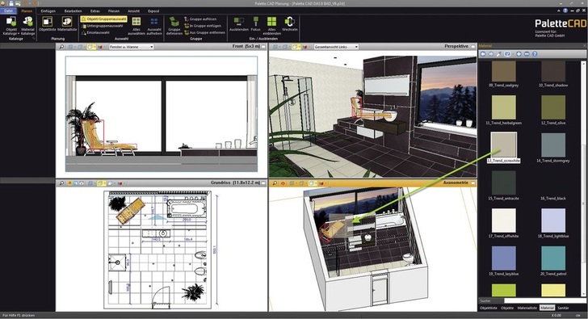Select the 14_Trend_stormgrey color swatch
This screenshot has width=588, height=319.
pyautogui.click(x=553, y=145)
